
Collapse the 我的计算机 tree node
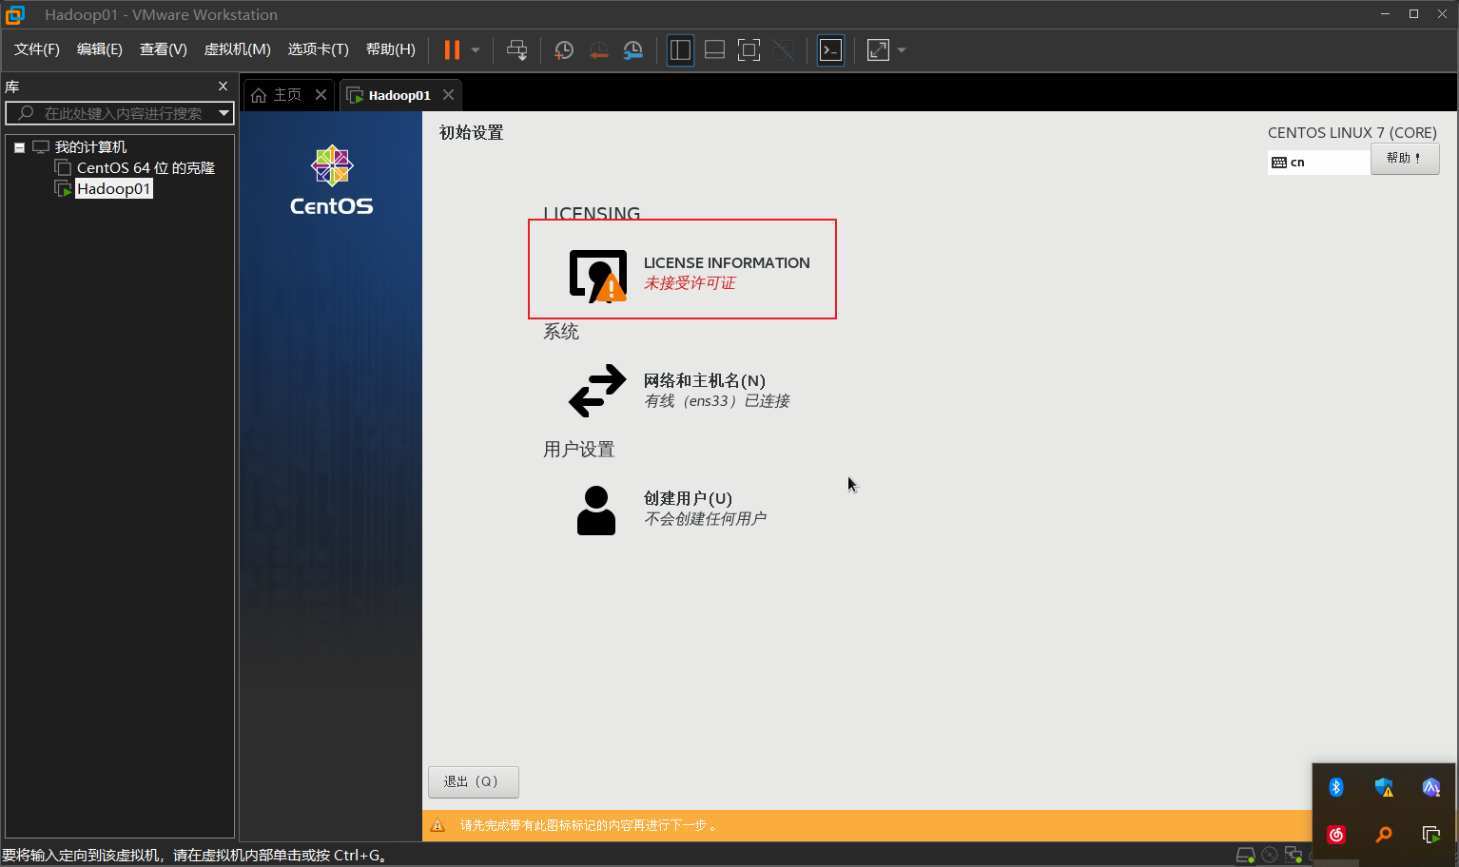(x=19, y=147)
